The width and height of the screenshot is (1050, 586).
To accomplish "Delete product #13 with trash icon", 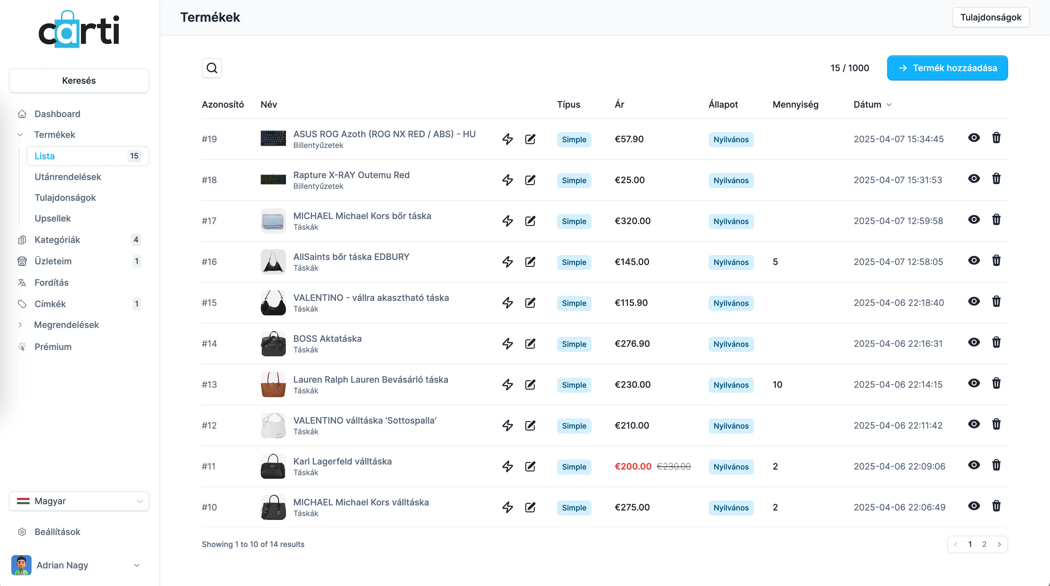I will coord(996,383).
